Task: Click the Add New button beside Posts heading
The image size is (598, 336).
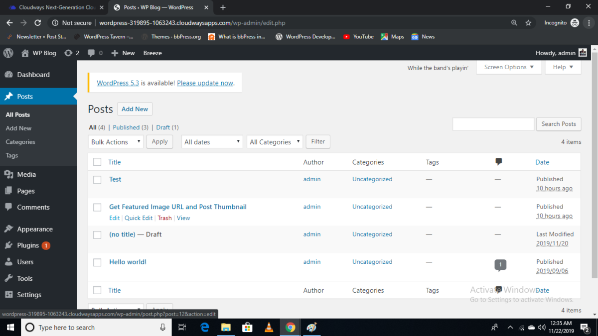Action: [x=135, y=109]
